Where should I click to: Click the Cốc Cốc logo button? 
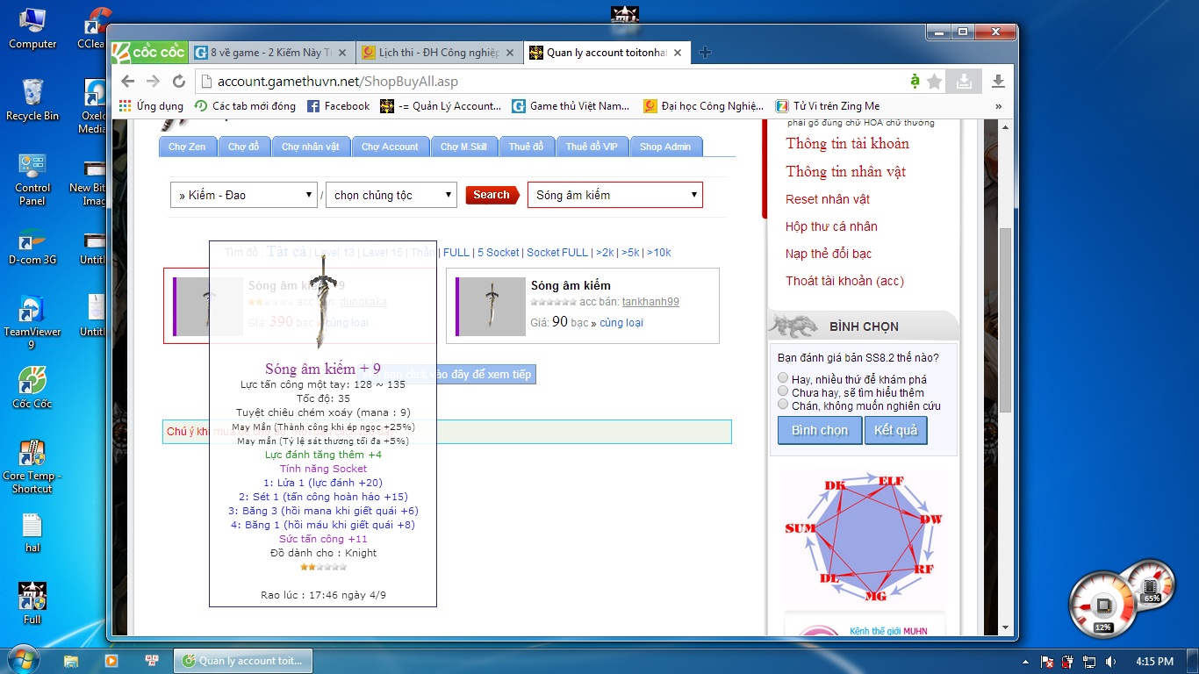pos(148,53)
